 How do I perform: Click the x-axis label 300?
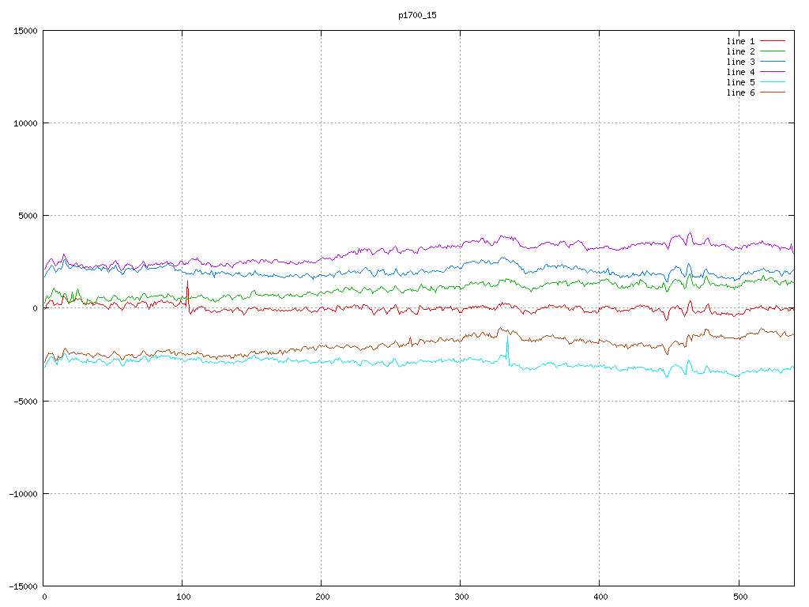pyautogui.click(x=461, y=598)
